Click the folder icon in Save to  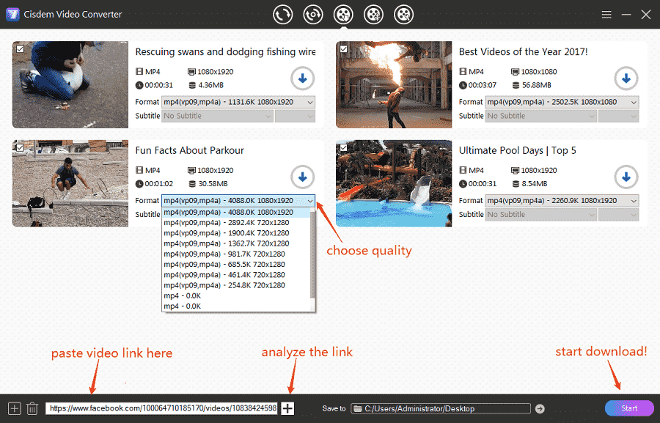click(358, 408)
